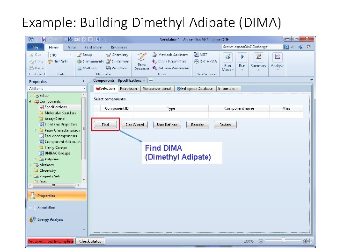Select Henry Comps in the tree
Image resolution: width=337 pixels, height=252 pixels.
point(56,147)
